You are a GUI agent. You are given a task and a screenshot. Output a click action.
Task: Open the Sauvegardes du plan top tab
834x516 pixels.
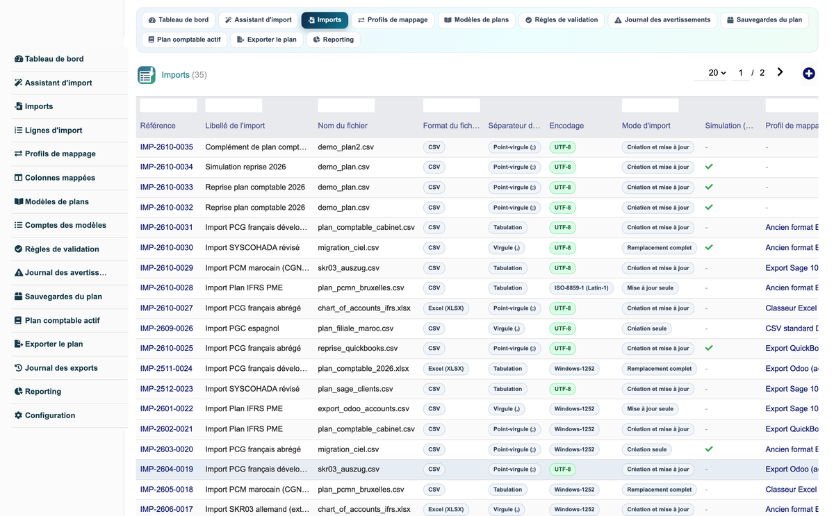coord(764,20)
